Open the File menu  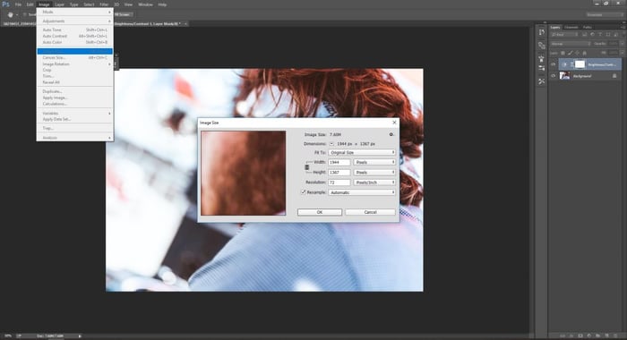pyautogui.click(x=18, y=4)
